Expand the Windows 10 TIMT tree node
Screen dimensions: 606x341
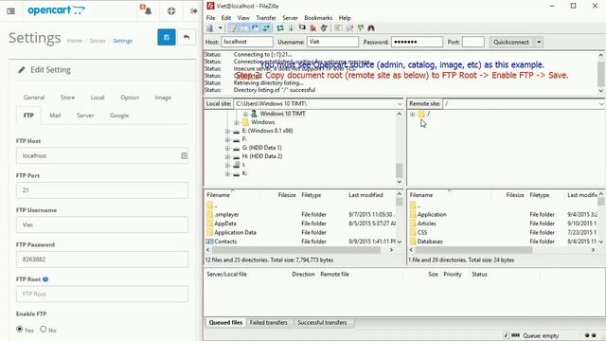(x=245, y=114)
